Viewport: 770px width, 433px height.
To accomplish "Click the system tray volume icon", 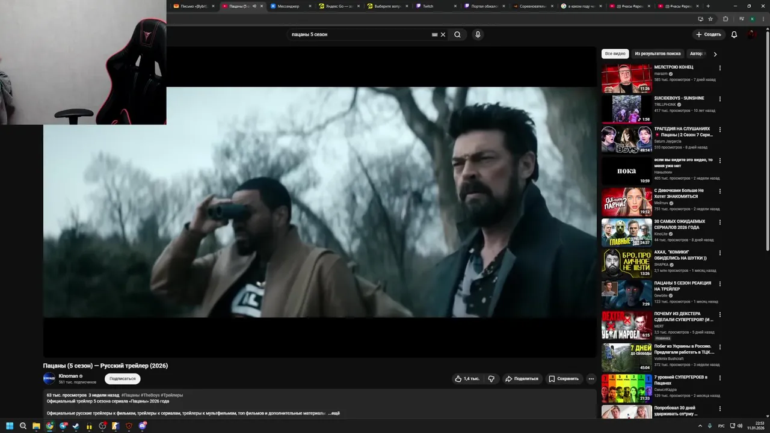I will click(739, 426).
